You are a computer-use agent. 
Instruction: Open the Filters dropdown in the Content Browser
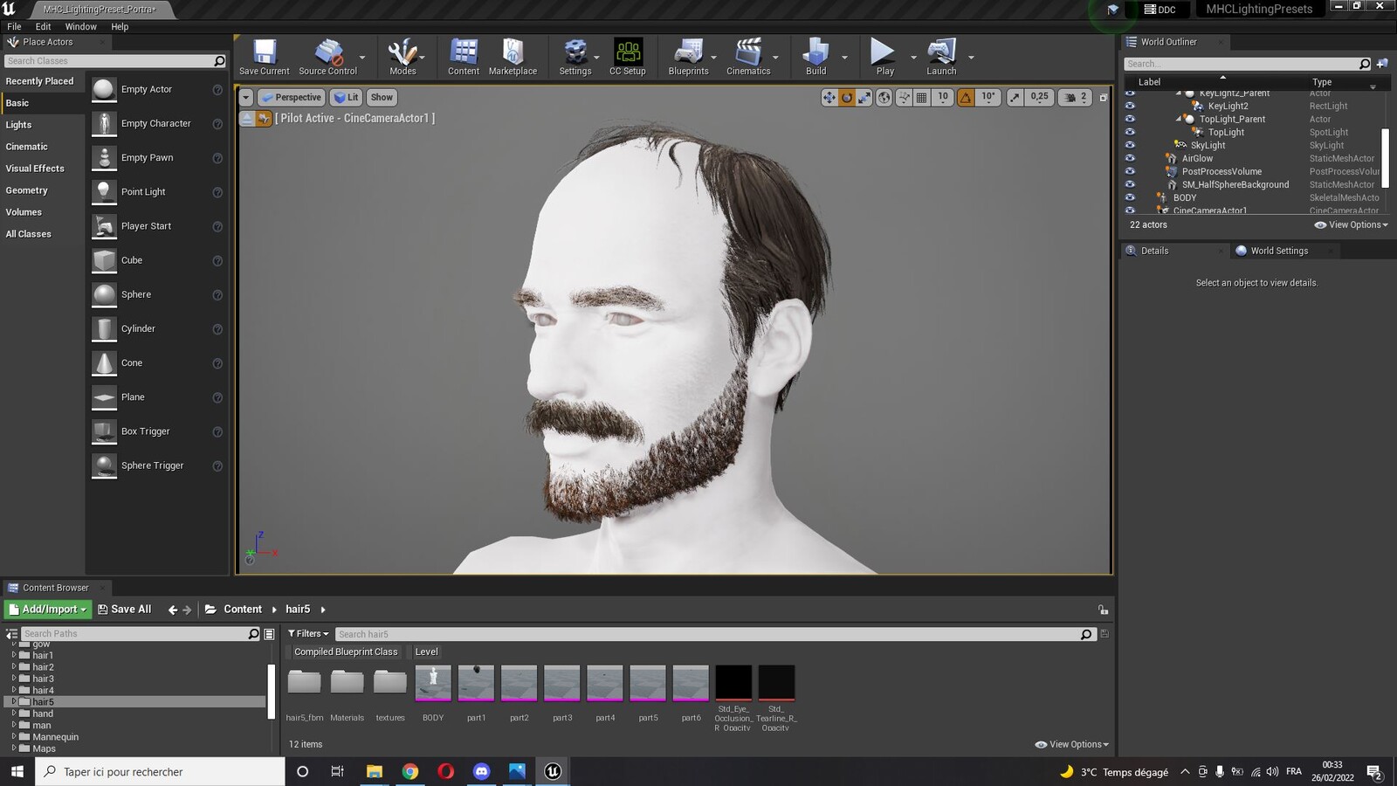[x=308, y=634]
